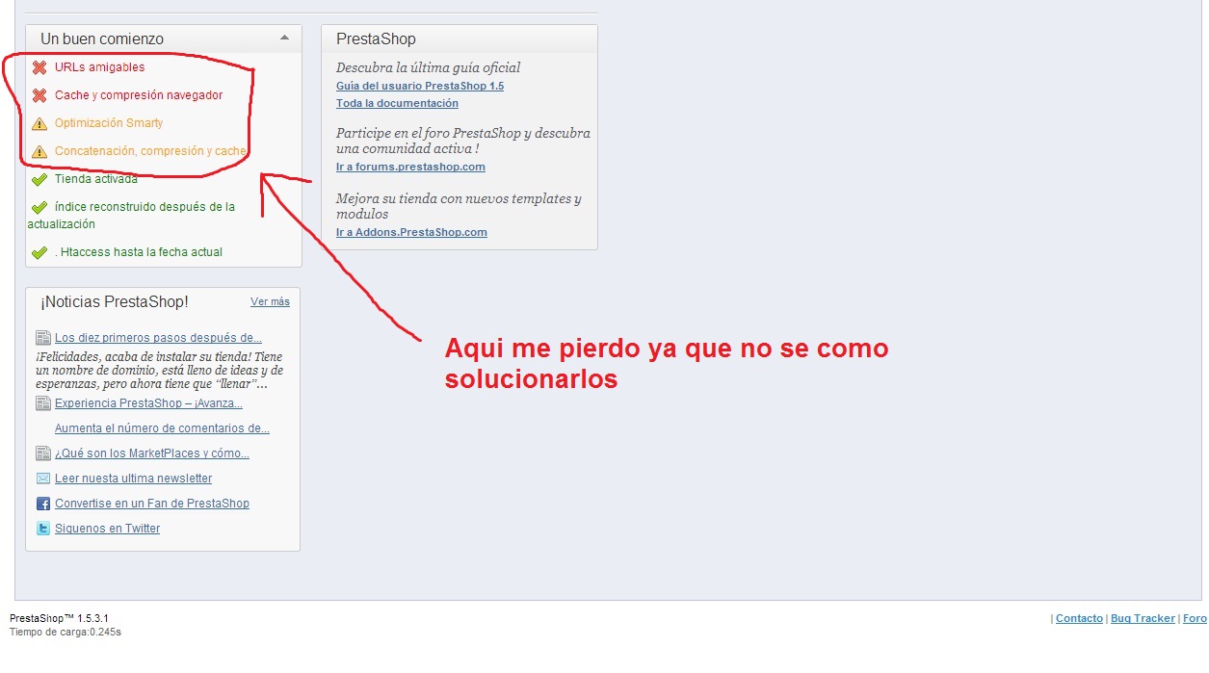1209x673 pixels.
Task: Open Guía del usuario PrestaShop 1.5
Action: point(420,86)
